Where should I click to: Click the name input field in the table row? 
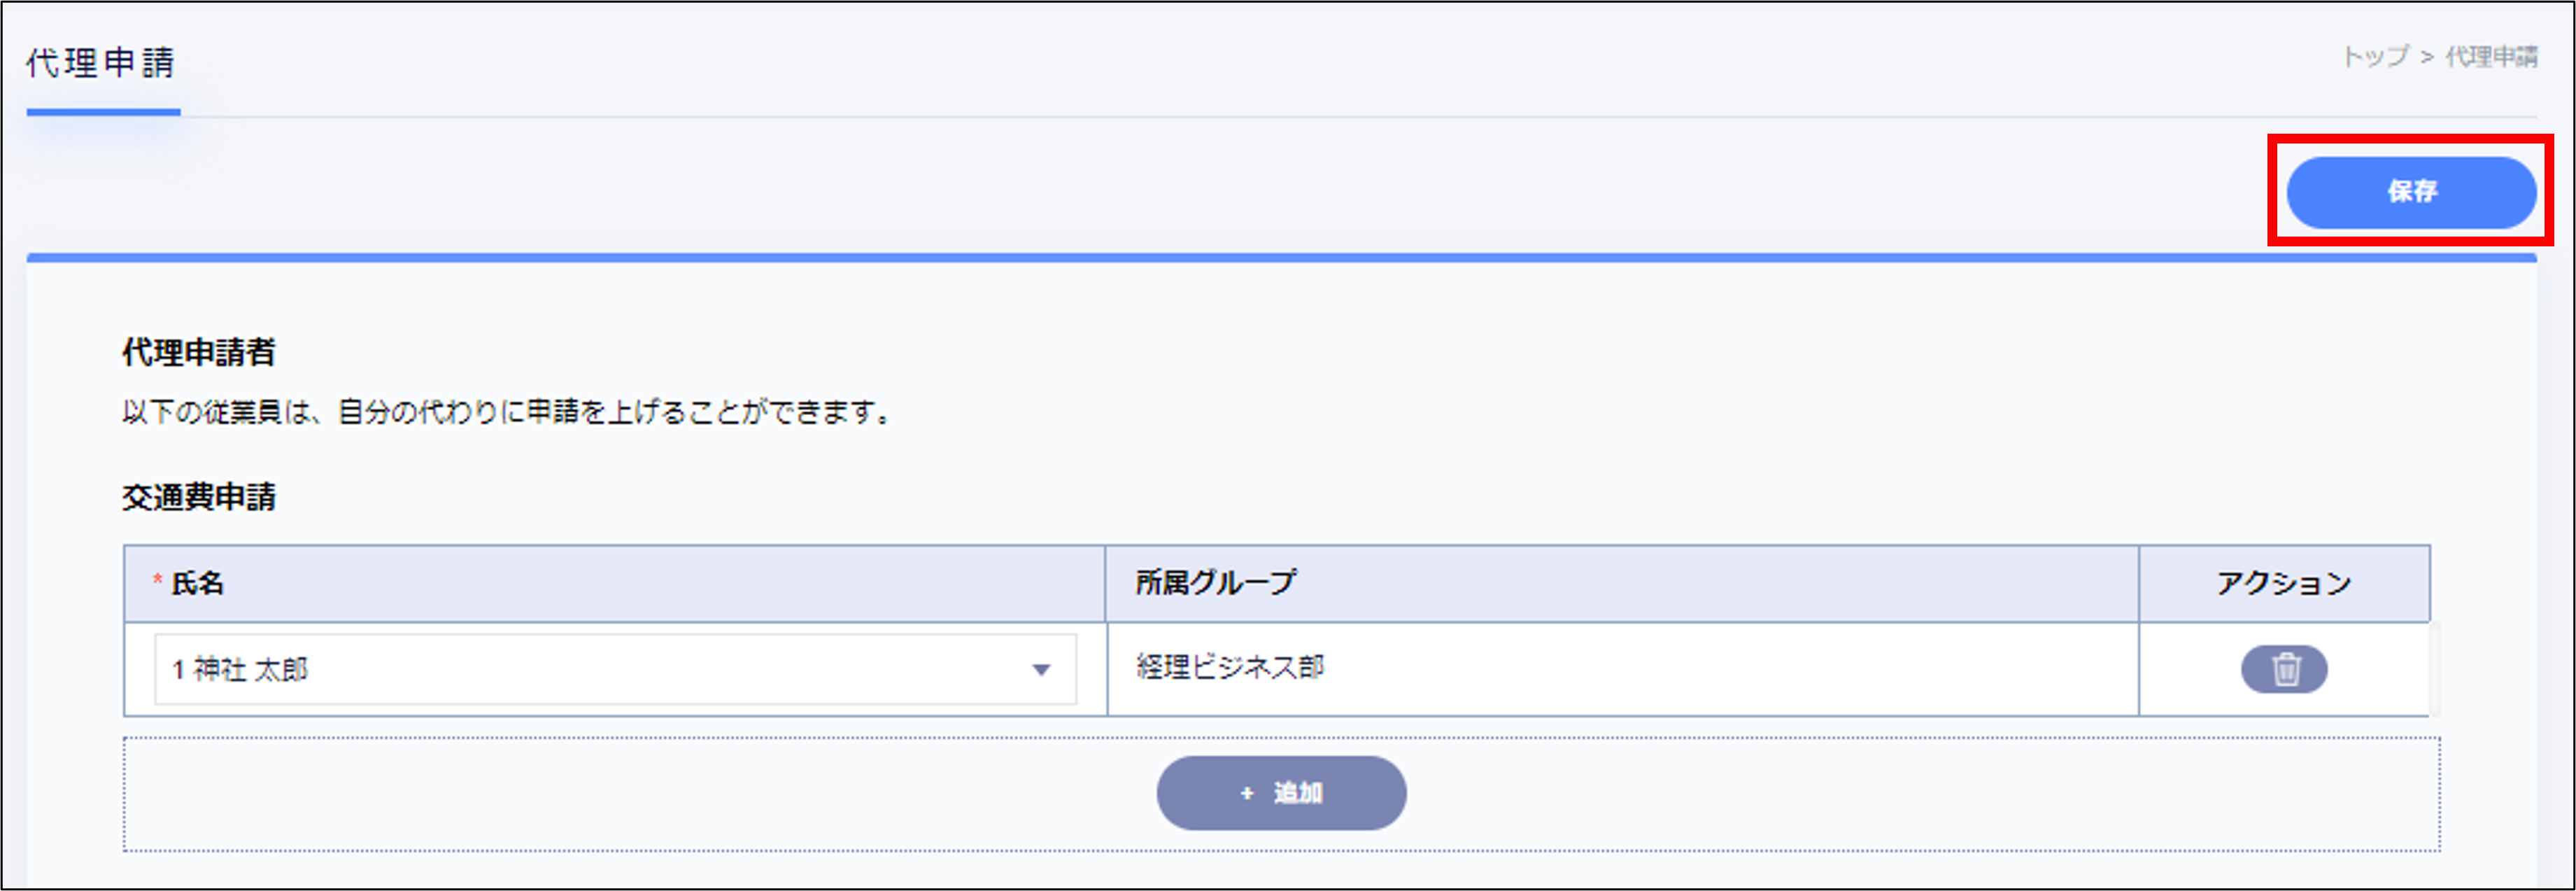(500, 670)
